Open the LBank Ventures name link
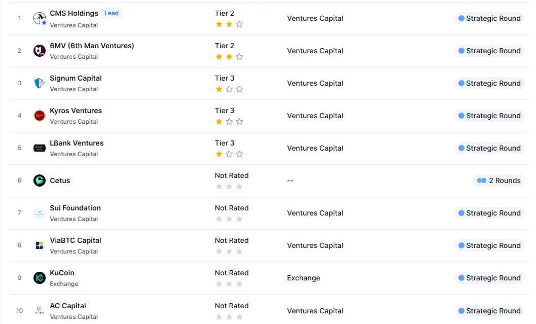This screenshot has width=536, height=324. coord(77,143)
